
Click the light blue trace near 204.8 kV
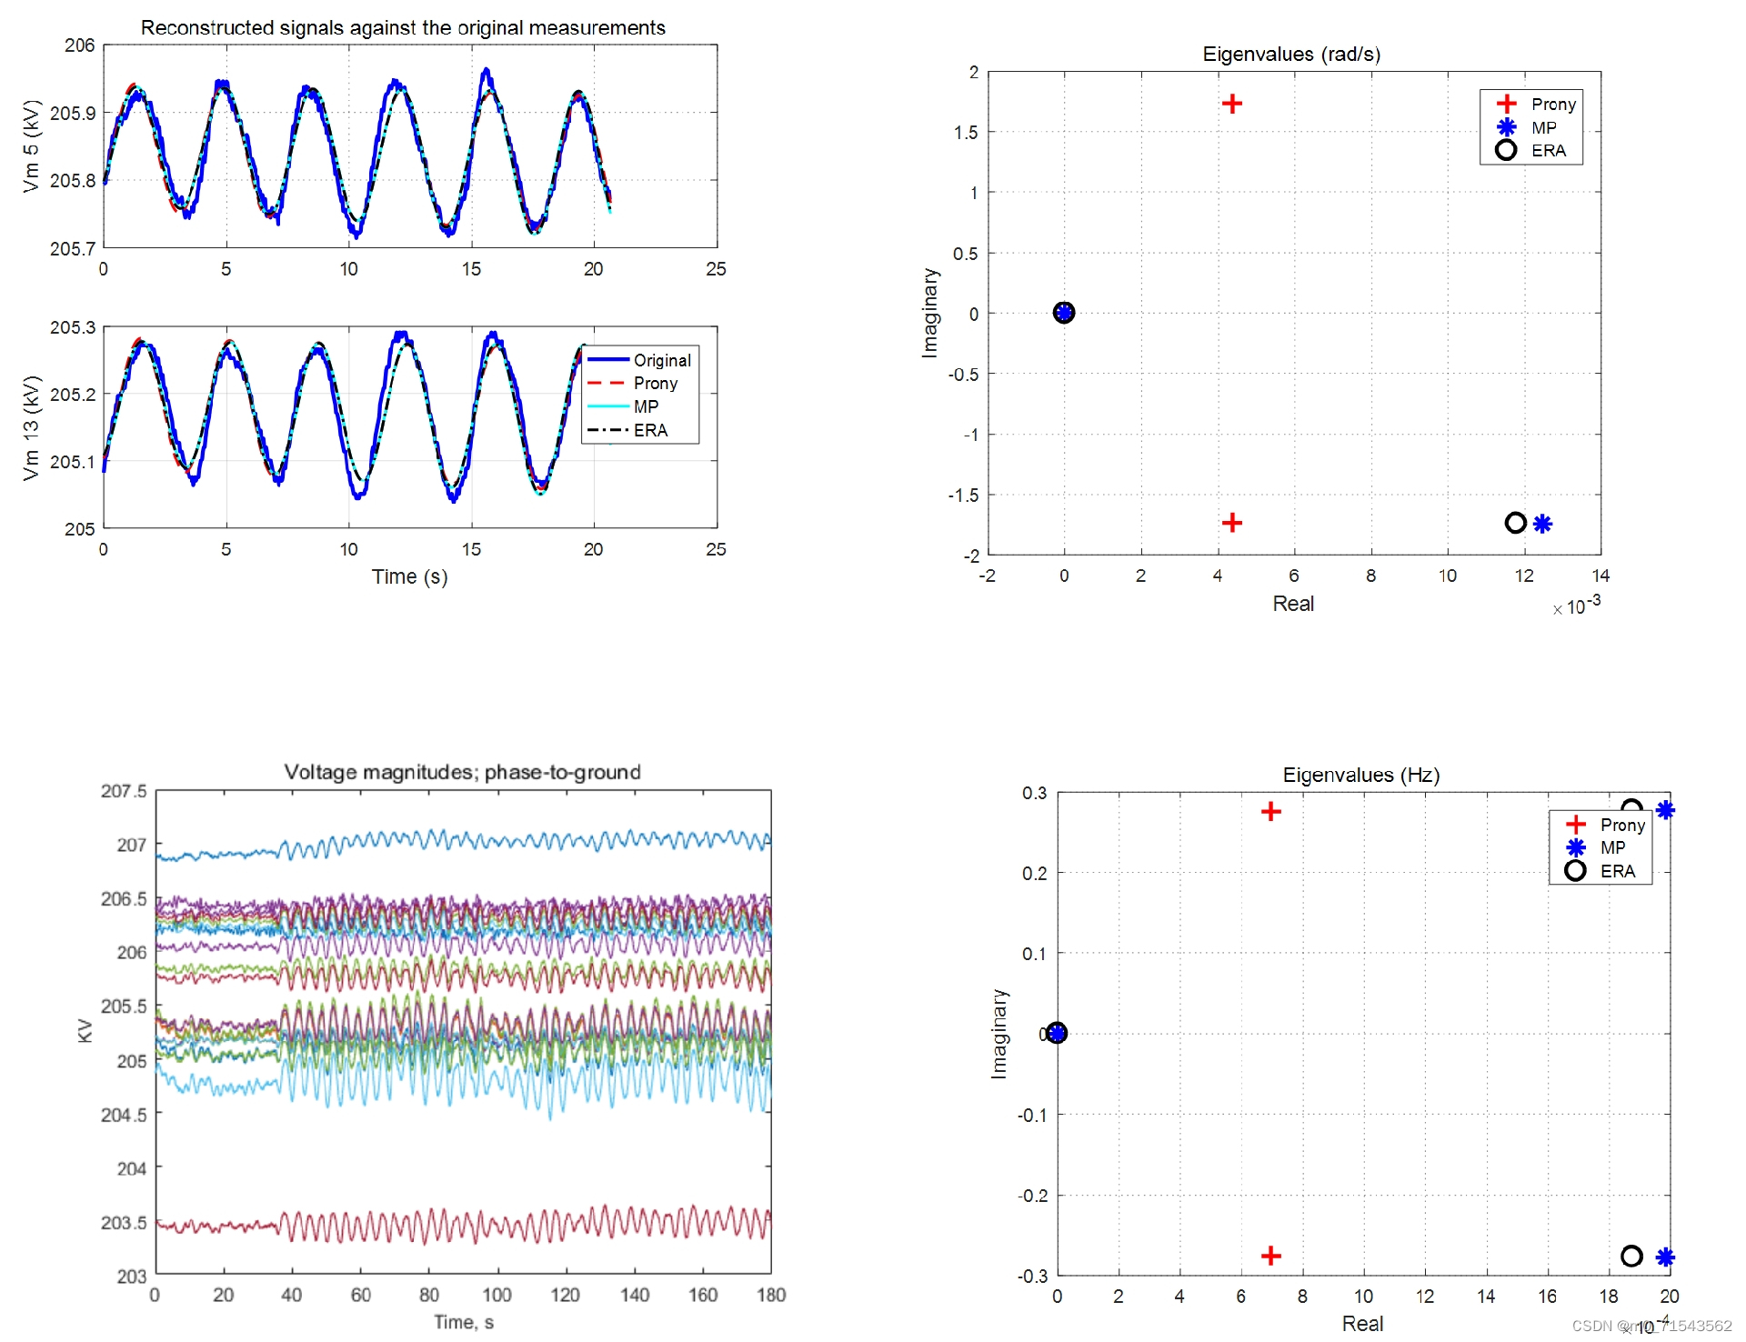[x=464, y=1082]
